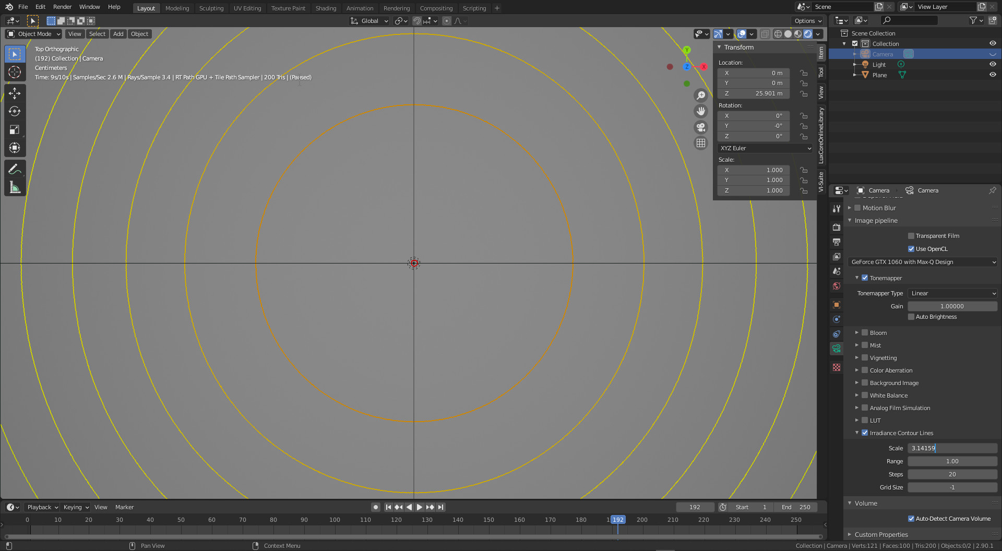Switch to the Compositing workspace tab

pyautogui.click(x=436, y=8)
